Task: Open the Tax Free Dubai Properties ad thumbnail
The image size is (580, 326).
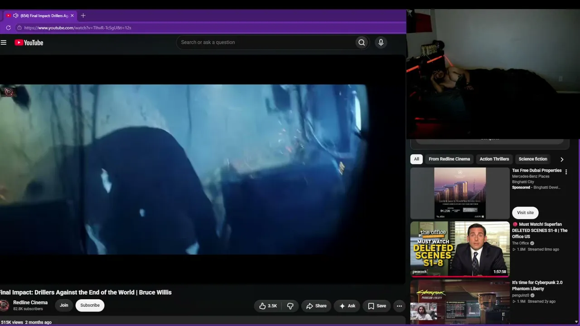Action: click(x=460, y=193)
